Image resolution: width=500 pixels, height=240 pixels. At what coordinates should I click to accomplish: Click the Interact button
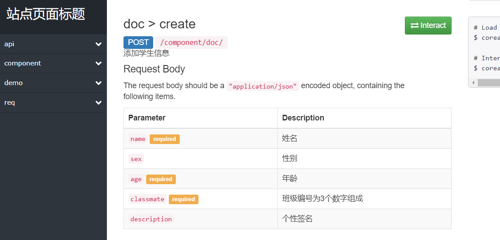coord(428,25)
